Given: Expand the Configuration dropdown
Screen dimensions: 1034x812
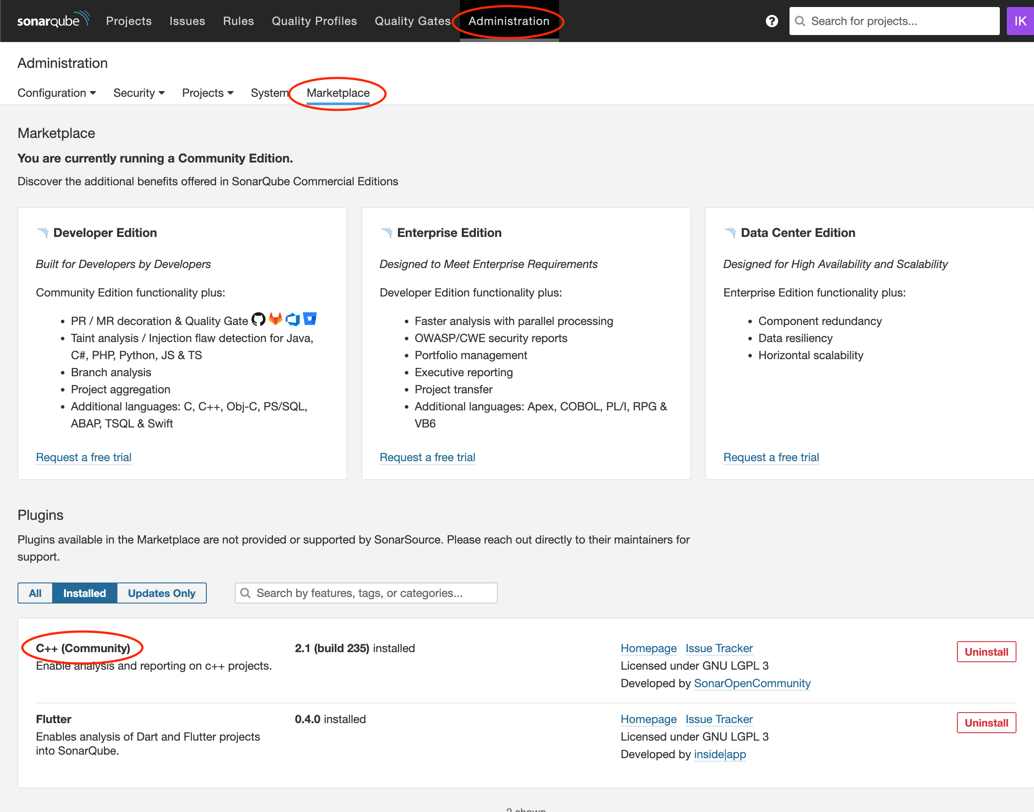Looking at the screenshot, I should click(x=56, y=93).
